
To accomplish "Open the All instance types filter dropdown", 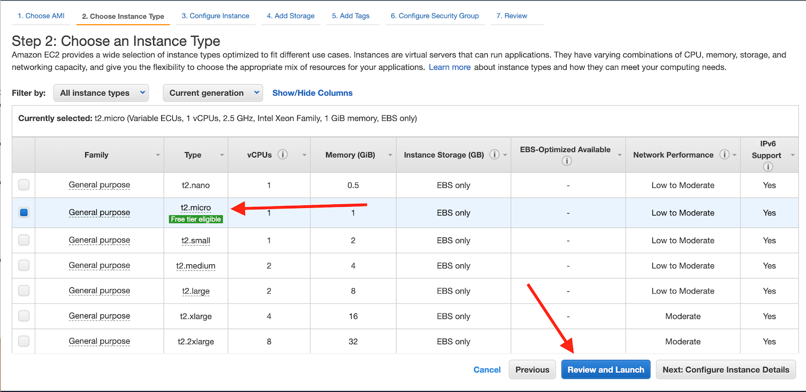I will [x=101, y=93].
